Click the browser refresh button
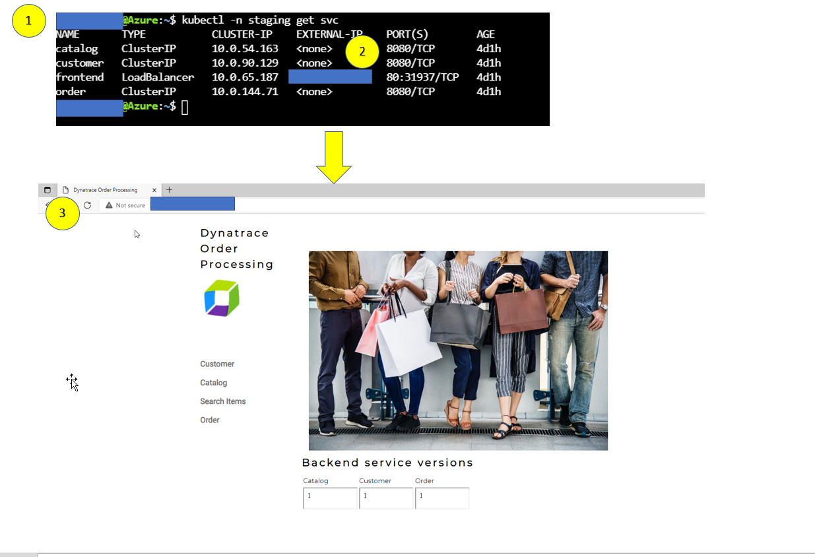 87,205
